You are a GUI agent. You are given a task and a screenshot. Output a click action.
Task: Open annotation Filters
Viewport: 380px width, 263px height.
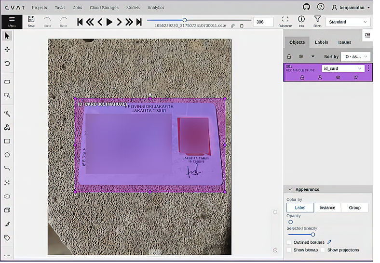click(317, 22)
